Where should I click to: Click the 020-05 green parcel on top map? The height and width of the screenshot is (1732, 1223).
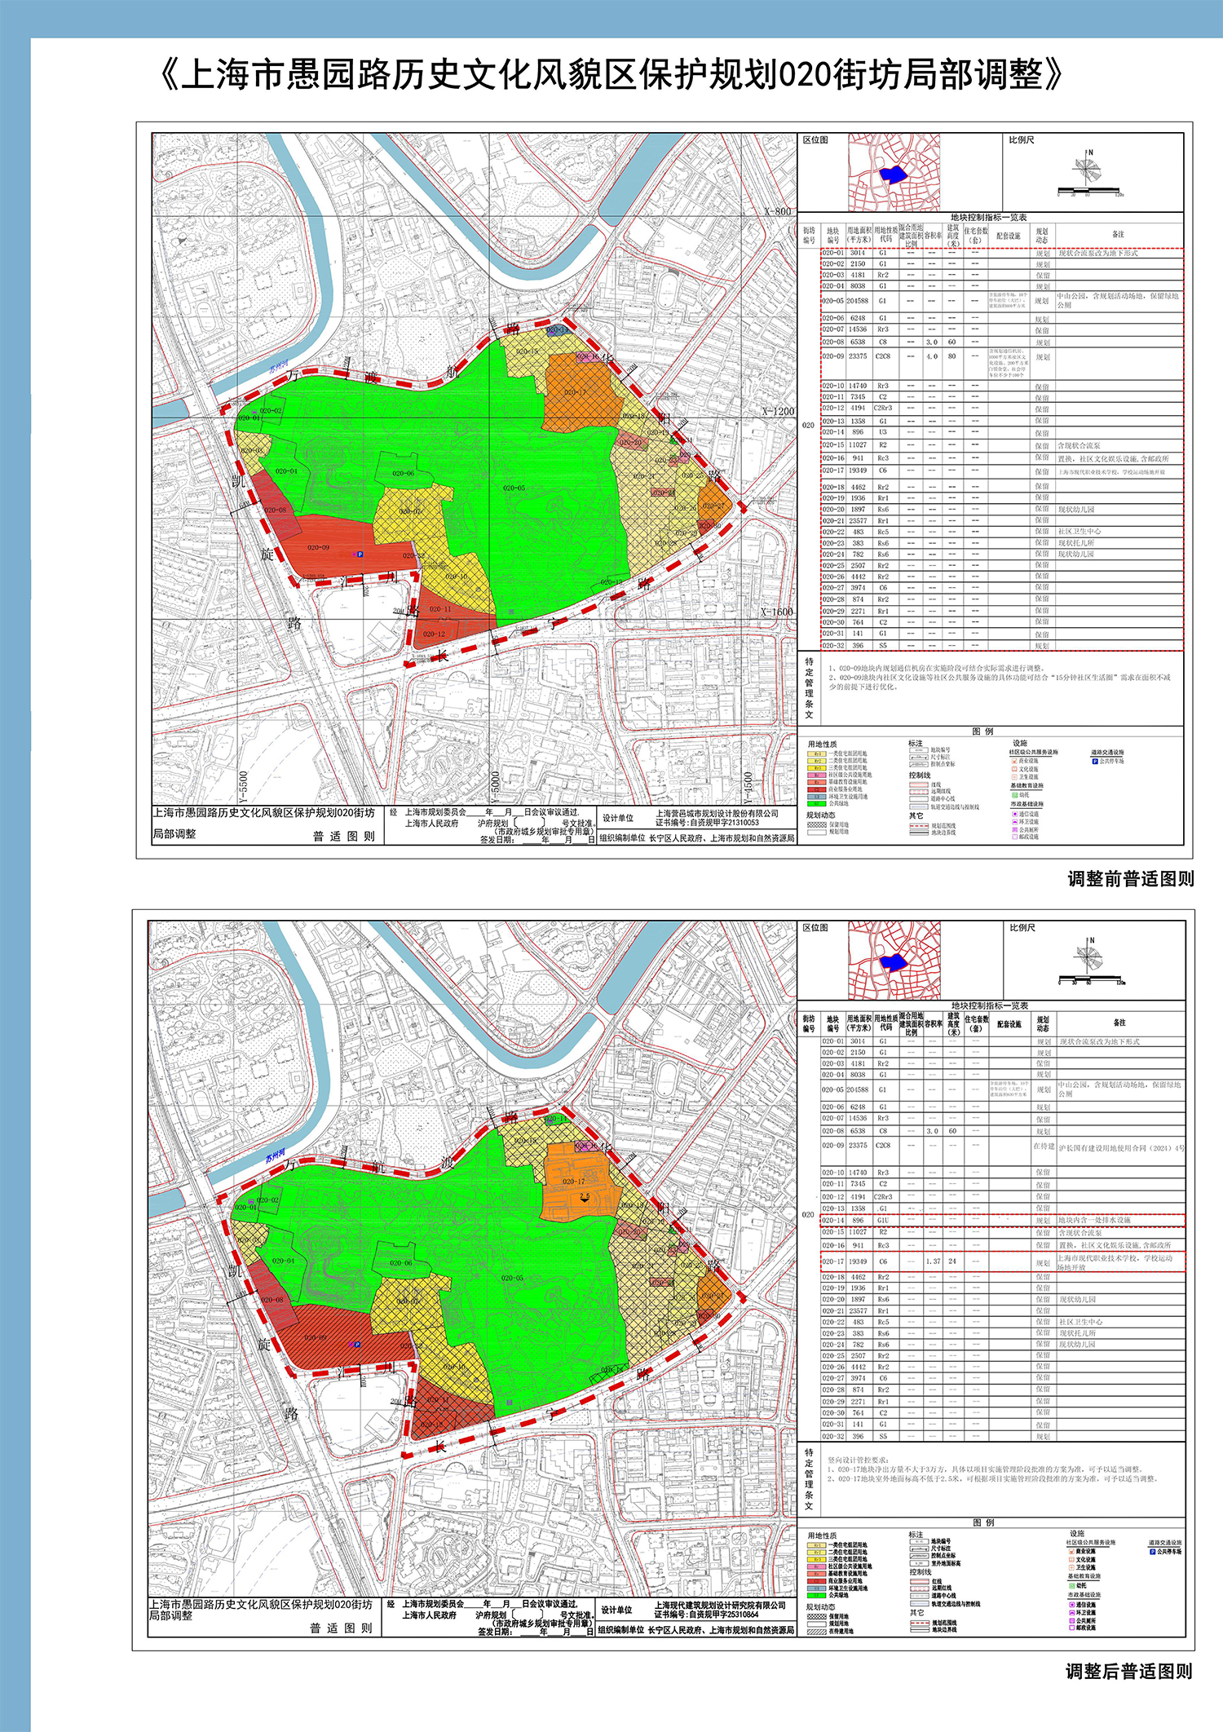(514, 488)
